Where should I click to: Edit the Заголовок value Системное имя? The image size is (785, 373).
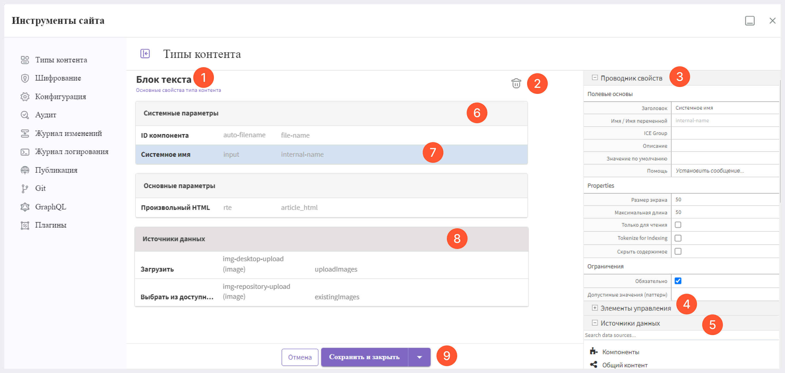click(x=725, y=108)
